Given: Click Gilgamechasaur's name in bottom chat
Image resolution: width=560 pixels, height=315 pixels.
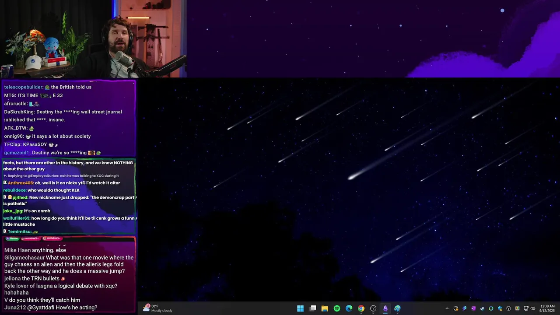Looking at the screenshot, I should (x=24, y=258).
